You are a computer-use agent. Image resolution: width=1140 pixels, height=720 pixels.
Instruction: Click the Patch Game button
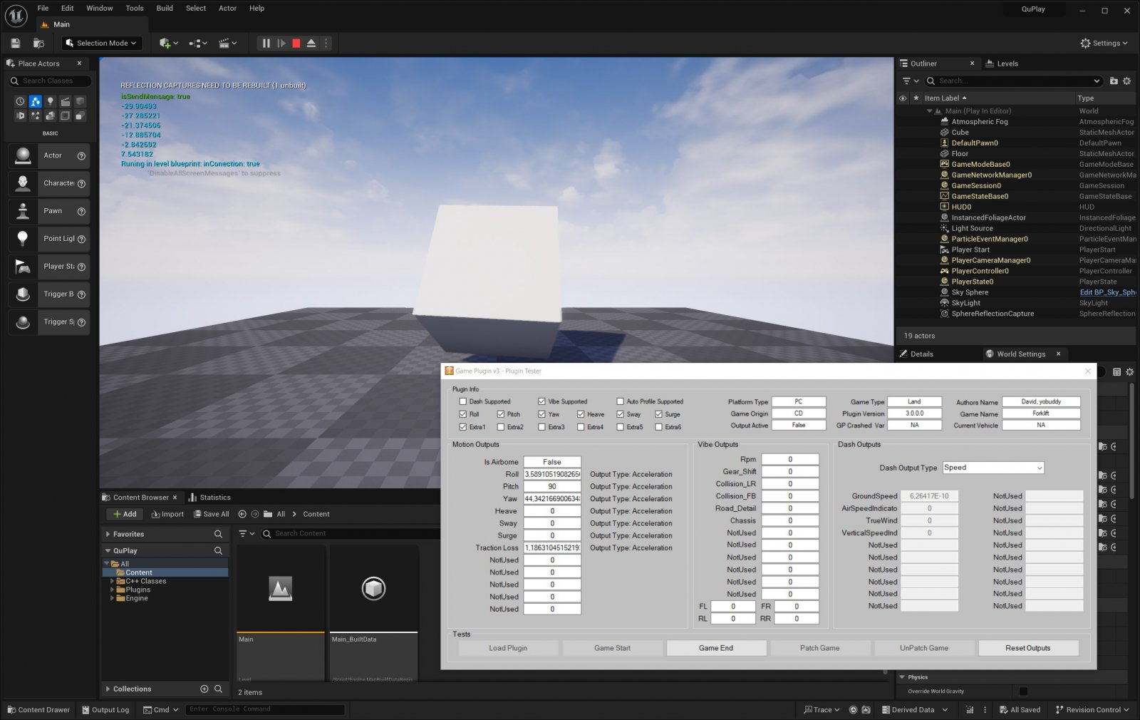tap(820, 648)
